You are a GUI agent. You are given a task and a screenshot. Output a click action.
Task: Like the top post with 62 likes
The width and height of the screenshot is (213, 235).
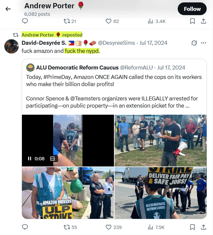tap(112, 21)
